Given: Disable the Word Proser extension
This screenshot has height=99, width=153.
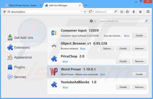Looking at the screenshot, I should (139, 74).
